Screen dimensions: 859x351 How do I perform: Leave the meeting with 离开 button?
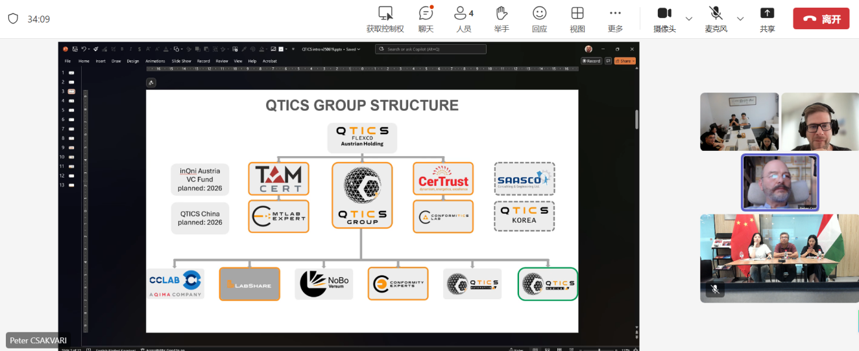tap(821, 19)
